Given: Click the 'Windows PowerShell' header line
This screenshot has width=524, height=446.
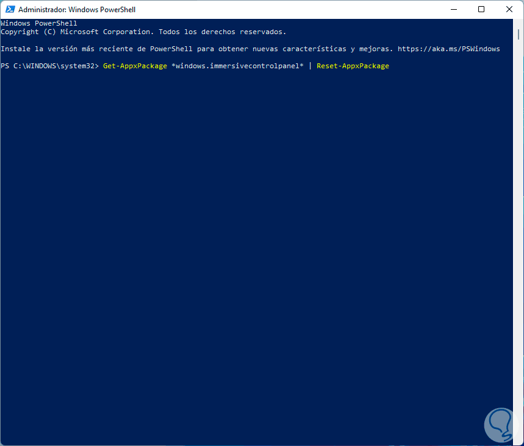Looking at the screenshot, I should click(39, 23).
